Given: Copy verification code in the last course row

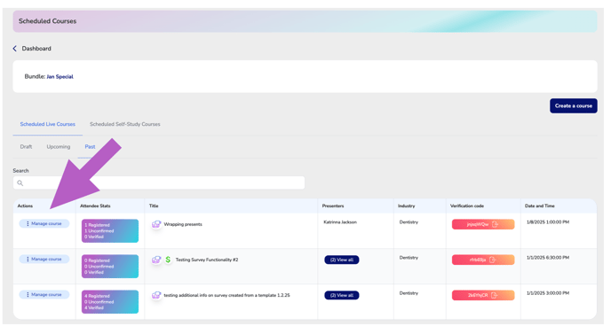Looking at the screenshot, I should click(x=494, y=295).
